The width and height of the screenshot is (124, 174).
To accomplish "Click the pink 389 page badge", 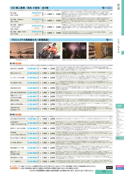I will click(x=120, y=166).
